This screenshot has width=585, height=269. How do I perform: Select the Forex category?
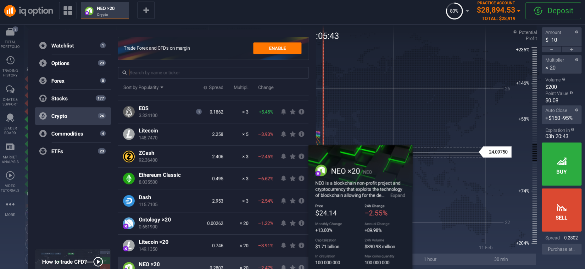pyautogui.click(x=73, y=81)
